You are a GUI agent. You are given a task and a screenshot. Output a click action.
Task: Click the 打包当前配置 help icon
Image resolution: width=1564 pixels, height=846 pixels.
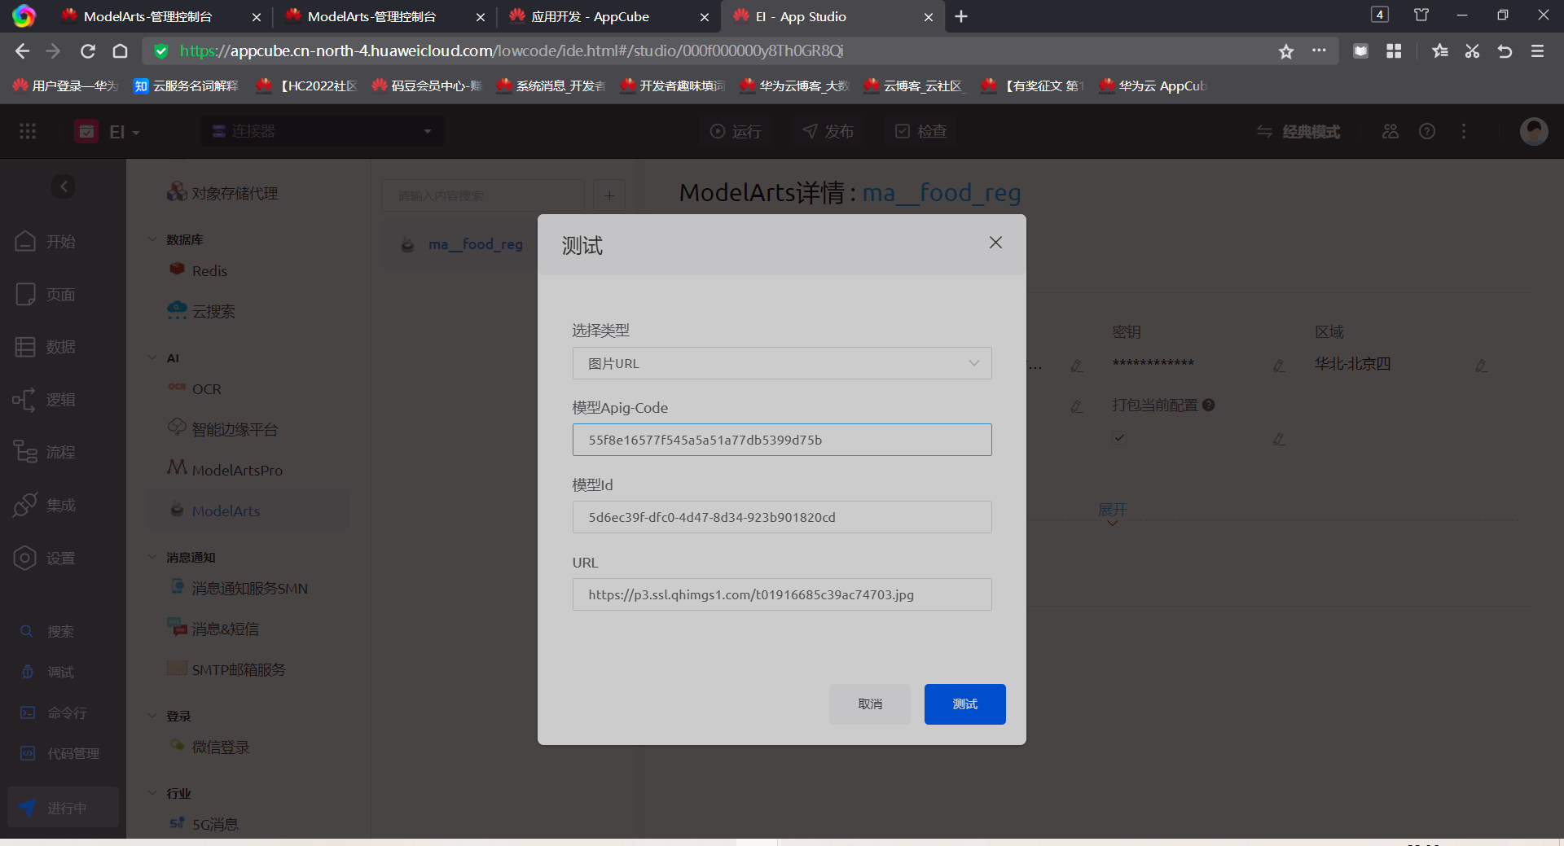coord(1209,405)
